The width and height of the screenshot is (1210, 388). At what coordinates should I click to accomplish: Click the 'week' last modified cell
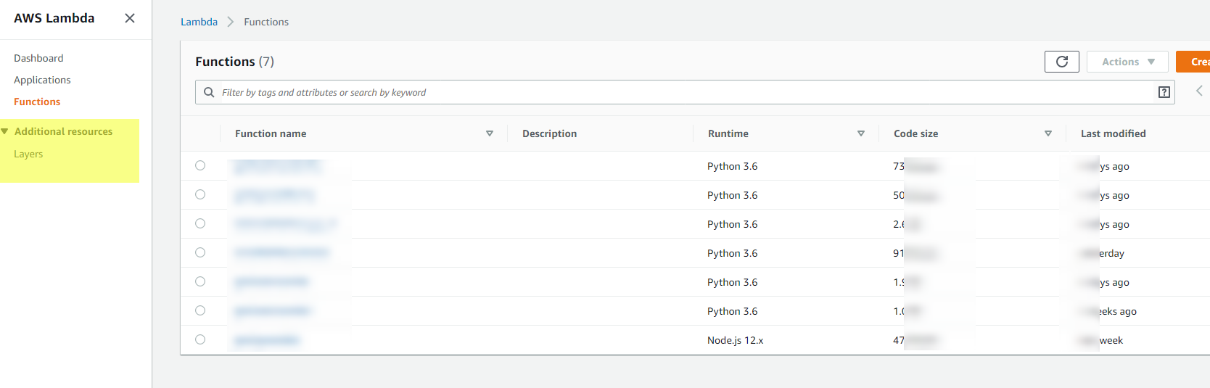coord(1111,340)
